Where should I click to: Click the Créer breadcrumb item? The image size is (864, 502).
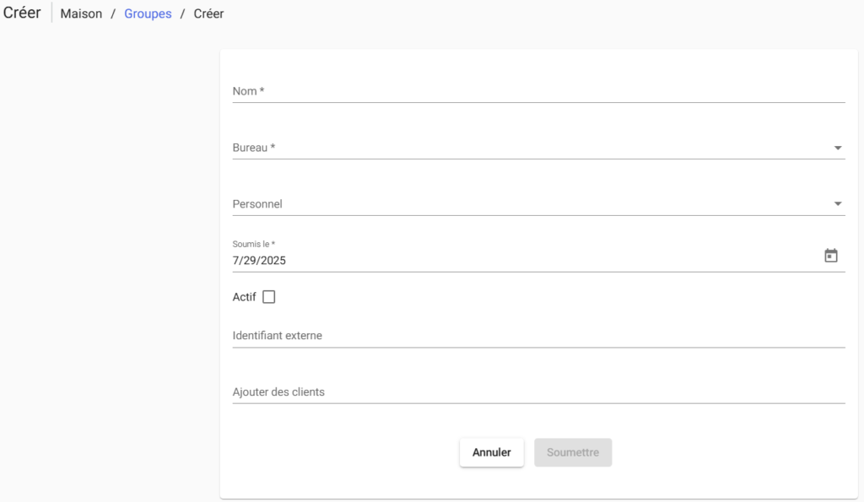[208, 14]
